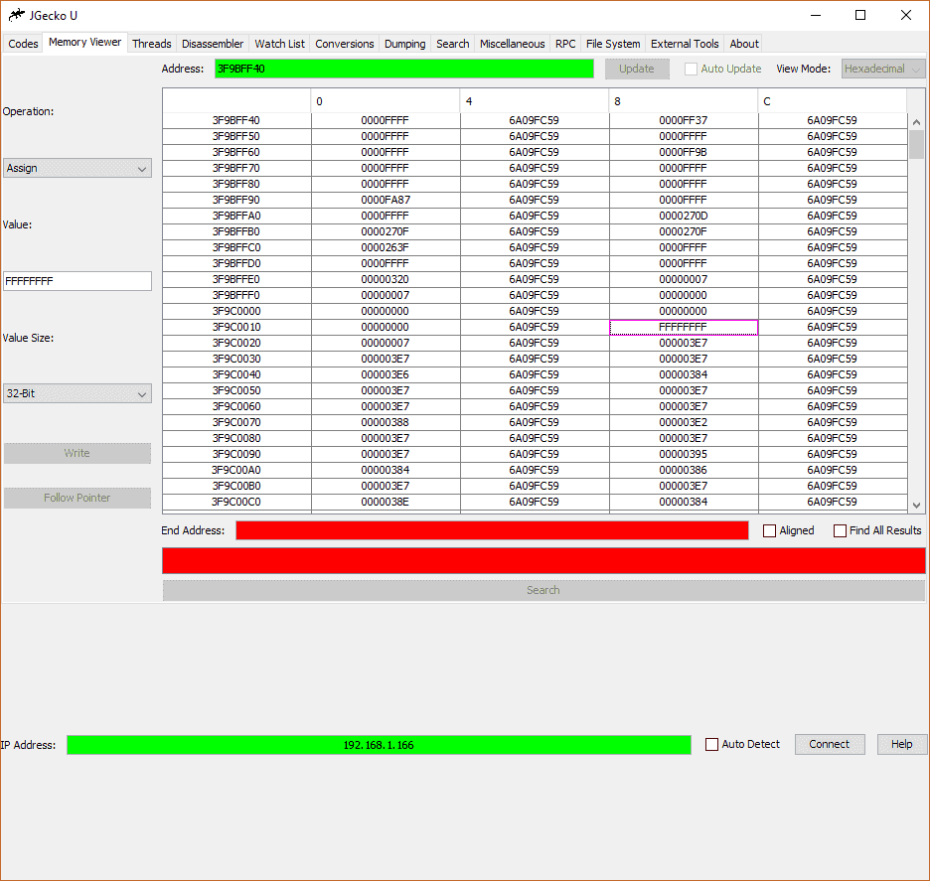Click the Connect button
The image size is (930, 881).
(x=830, y=745)
